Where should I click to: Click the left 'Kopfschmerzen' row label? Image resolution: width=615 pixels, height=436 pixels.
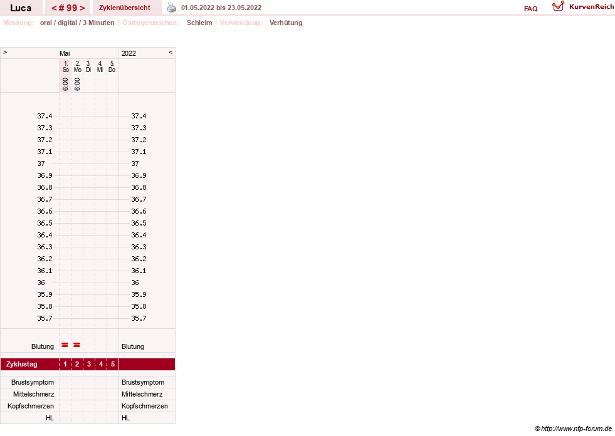coord(31,406)
